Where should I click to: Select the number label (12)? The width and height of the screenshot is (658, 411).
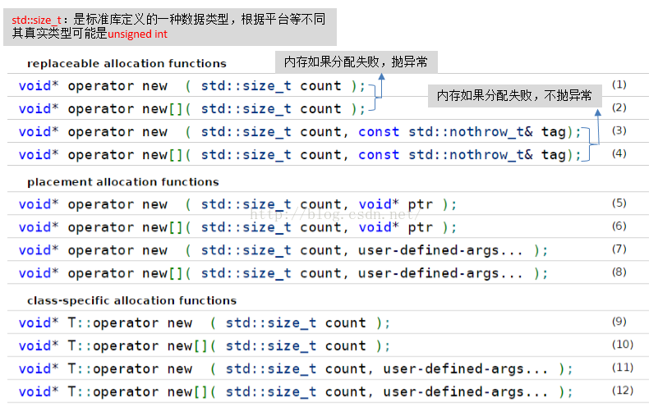coord(623,391)
